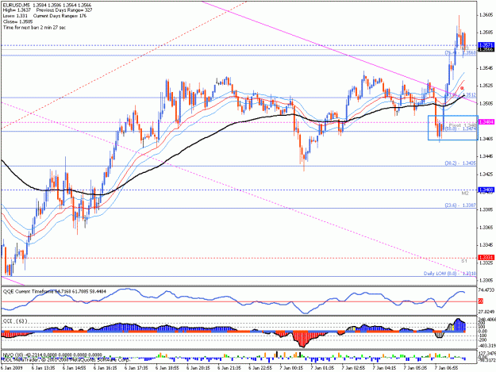Select the blue 1.3408 price tag
Screen dimensions: 496x372
click(x=486, y=190)
